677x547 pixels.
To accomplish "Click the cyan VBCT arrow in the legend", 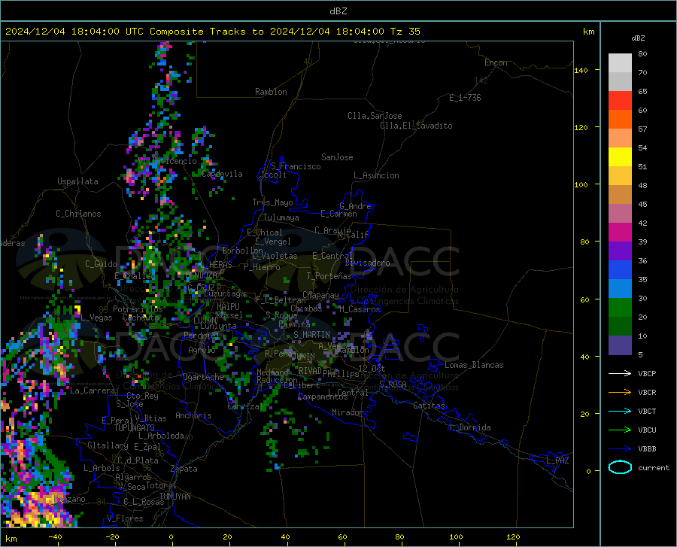I will (620, 411).
